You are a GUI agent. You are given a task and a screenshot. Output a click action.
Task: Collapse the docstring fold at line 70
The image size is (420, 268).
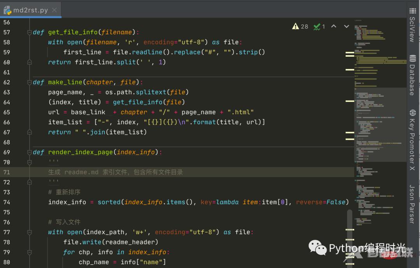coord(29,162)
